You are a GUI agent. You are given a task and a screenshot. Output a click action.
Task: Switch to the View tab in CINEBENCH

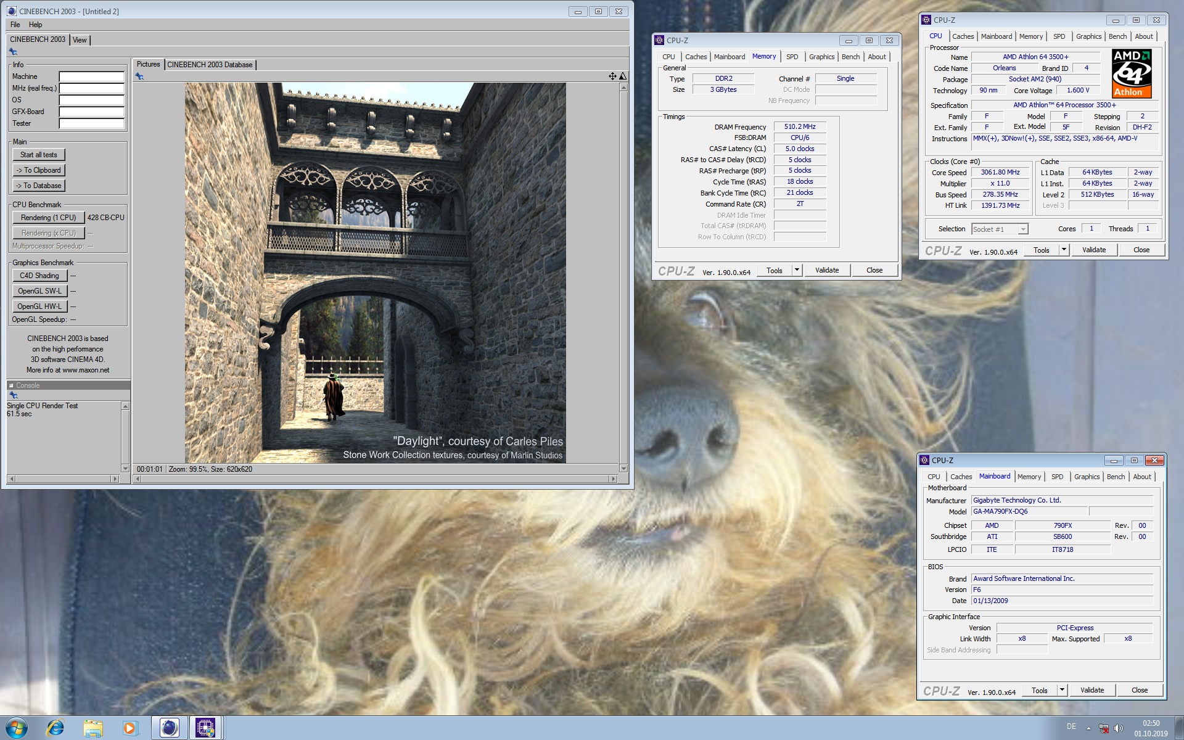click(x=80, y=40)
